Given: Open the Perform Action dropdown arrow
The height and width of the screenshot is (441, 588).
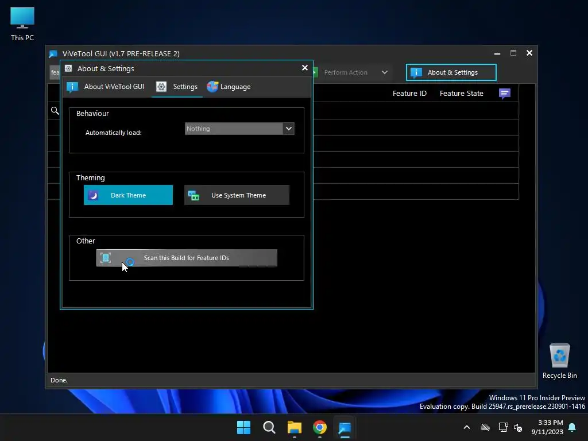Looking at the screenshot, I should (x=385, y=72).
